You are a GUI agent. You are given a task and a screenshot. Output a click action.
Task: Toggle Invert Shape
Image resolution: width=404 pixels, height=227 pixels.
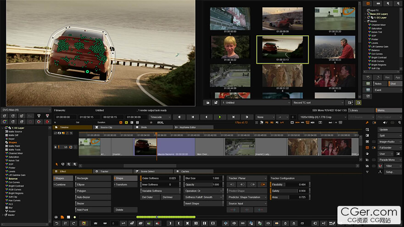pos(203,203)
